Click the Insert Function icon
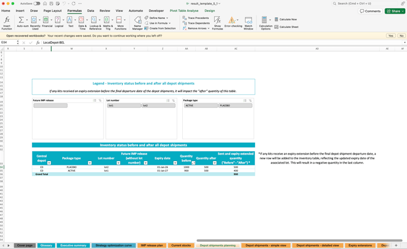 [x=7, y=21]
